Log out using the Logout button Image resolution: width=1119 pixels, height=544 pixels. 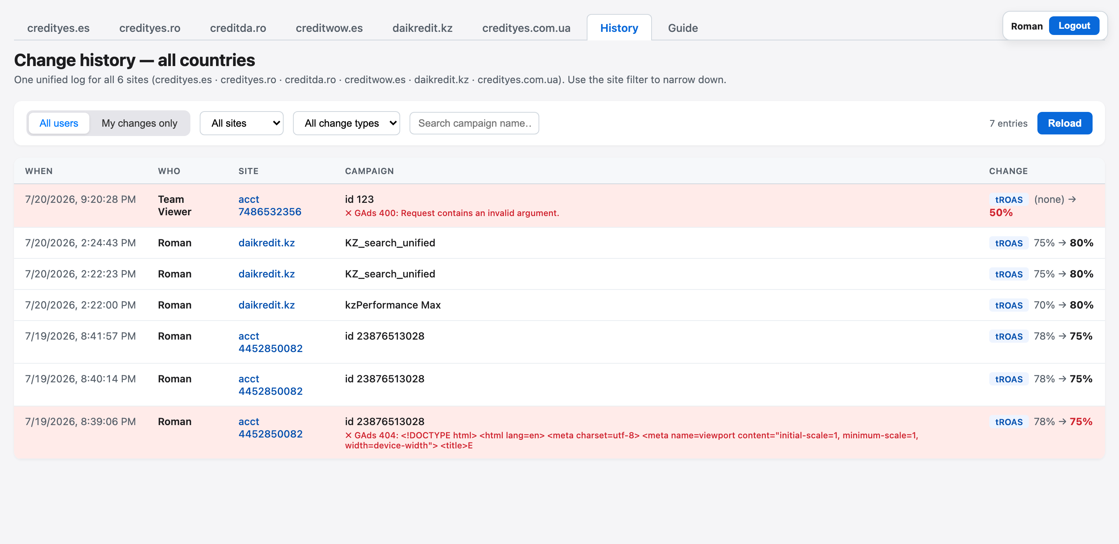point(1074,26)
